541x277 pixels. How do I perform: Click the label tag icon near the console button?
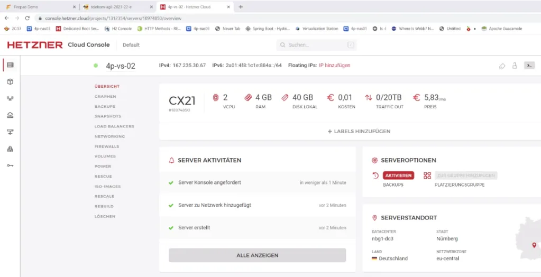tap(502, 66)
